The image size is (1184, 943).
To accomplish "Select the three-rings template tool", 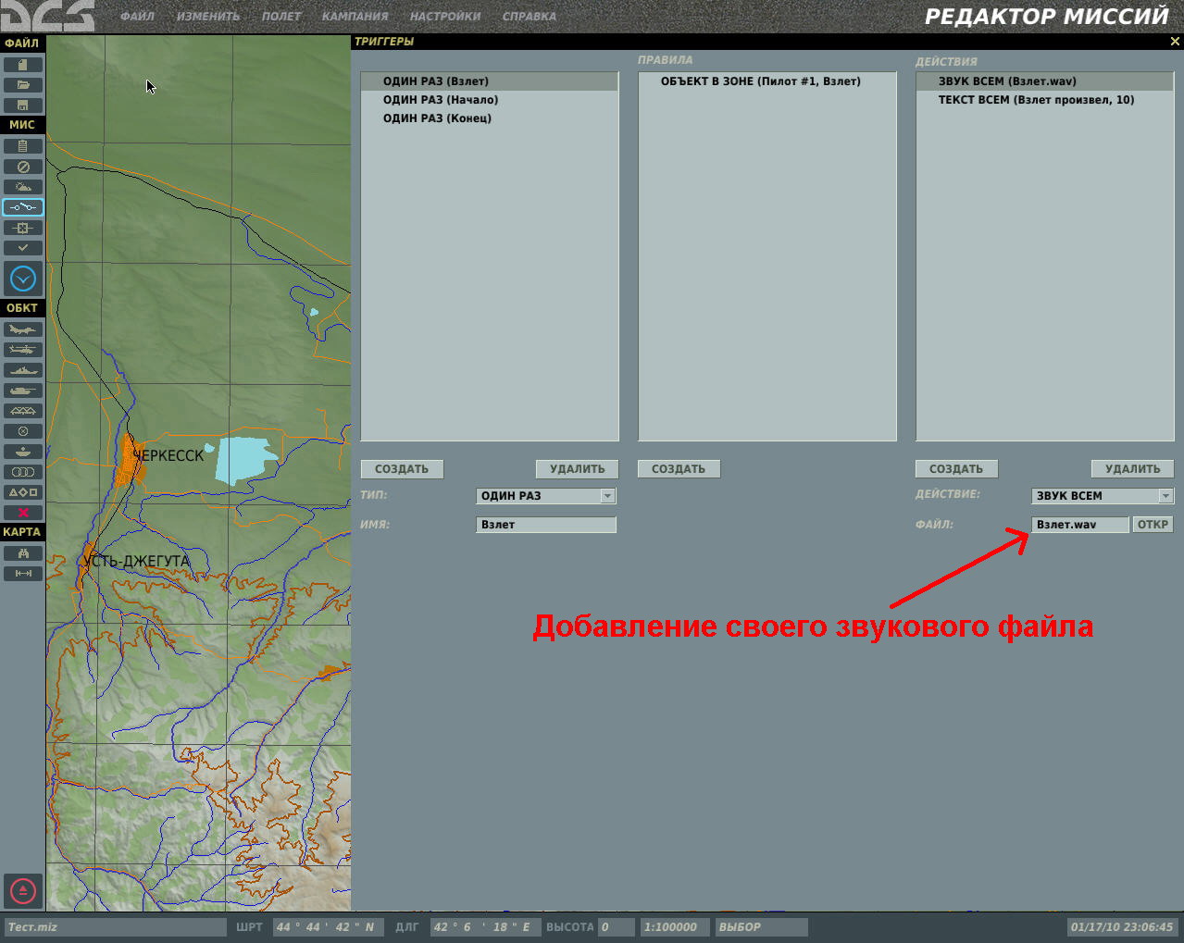I will pyautogui.click(x=23, y=472).
